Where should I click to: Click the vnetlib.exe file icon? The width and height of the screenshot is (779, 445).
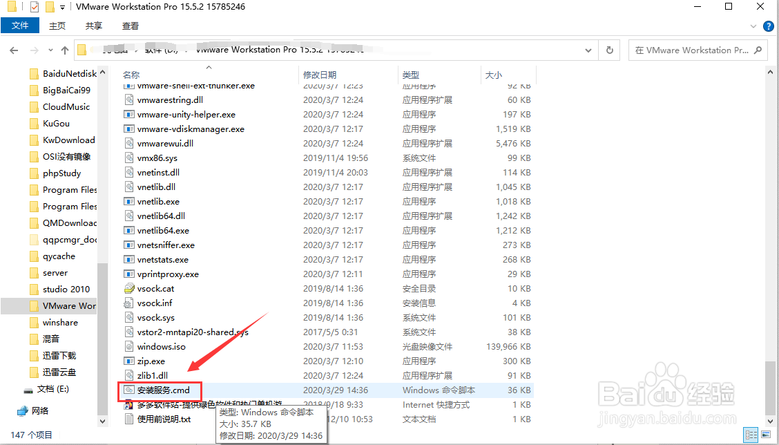pos(129,201)
